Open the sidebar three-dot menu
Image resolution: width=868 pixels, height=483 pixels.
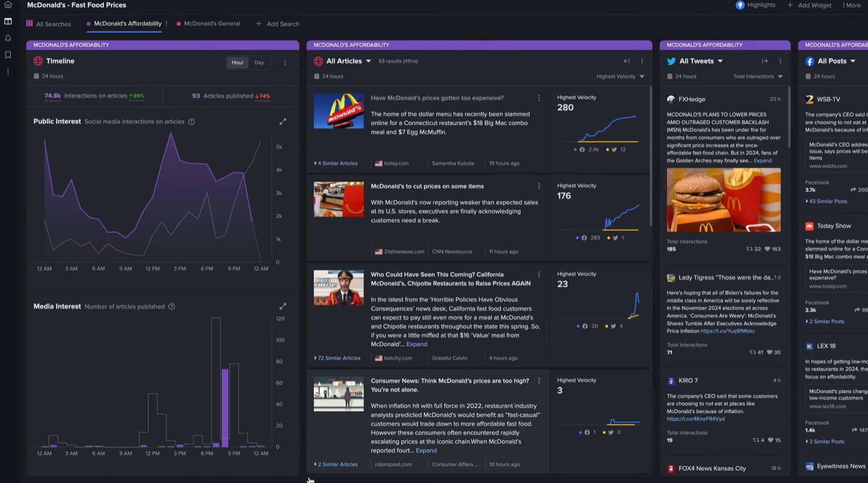(x=8, y=72)
